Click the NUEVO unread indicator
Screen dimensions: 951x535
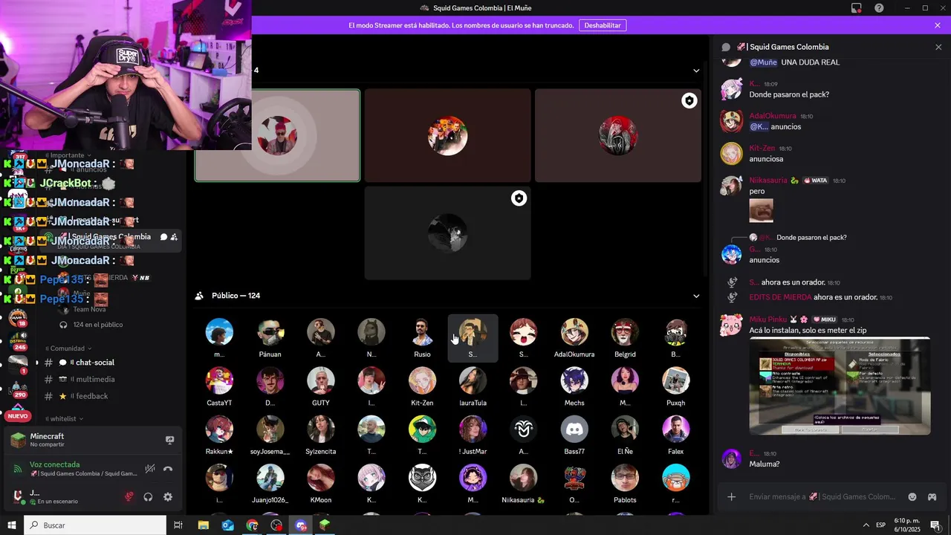click(17, 416)
